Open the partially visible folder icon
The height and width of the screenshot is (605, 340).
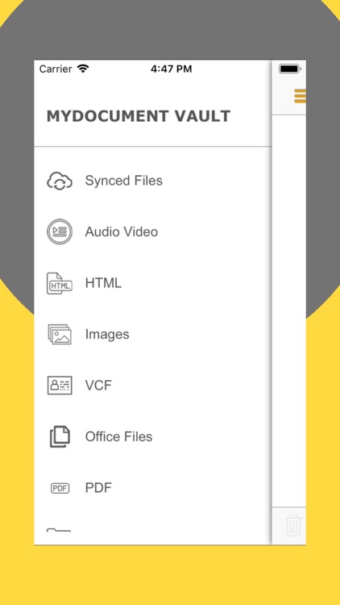[x=59, y=530]
